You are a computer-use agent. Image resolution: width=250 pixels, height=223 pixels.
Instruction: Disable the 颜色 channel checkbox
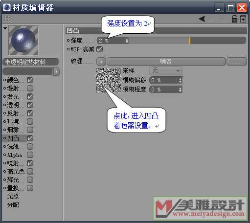(x=30, y=80)
